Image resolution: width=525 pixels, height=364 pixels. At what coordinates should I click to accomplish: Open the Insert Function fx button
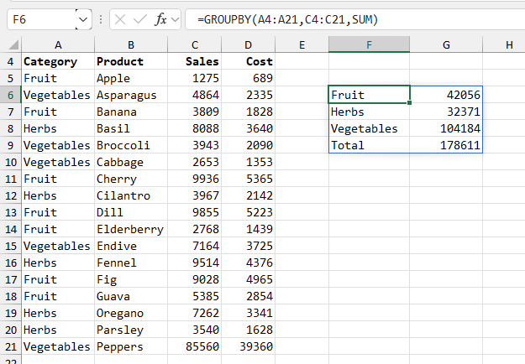[x=160, y=20]
